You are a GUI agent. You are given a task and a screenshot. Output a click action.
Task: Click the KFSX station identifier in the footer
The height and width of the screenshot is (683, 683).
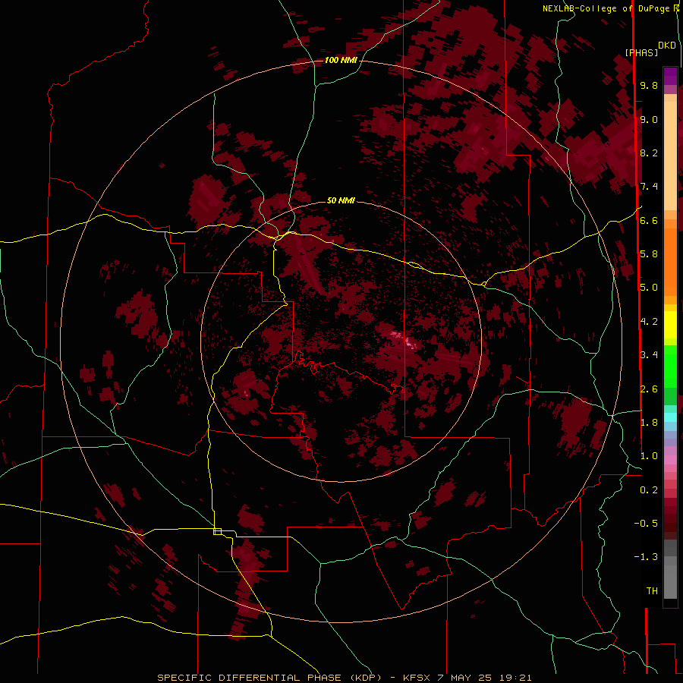(x=418, y=678)
